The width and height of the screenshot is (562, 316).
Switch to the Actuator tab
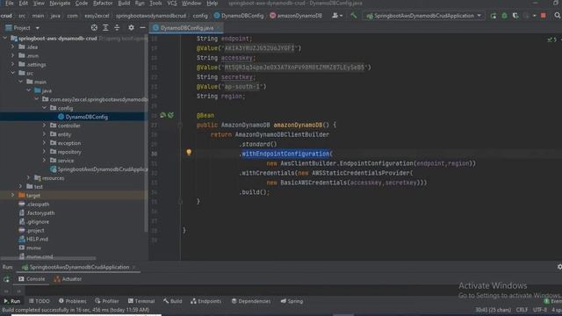[68, 279]
